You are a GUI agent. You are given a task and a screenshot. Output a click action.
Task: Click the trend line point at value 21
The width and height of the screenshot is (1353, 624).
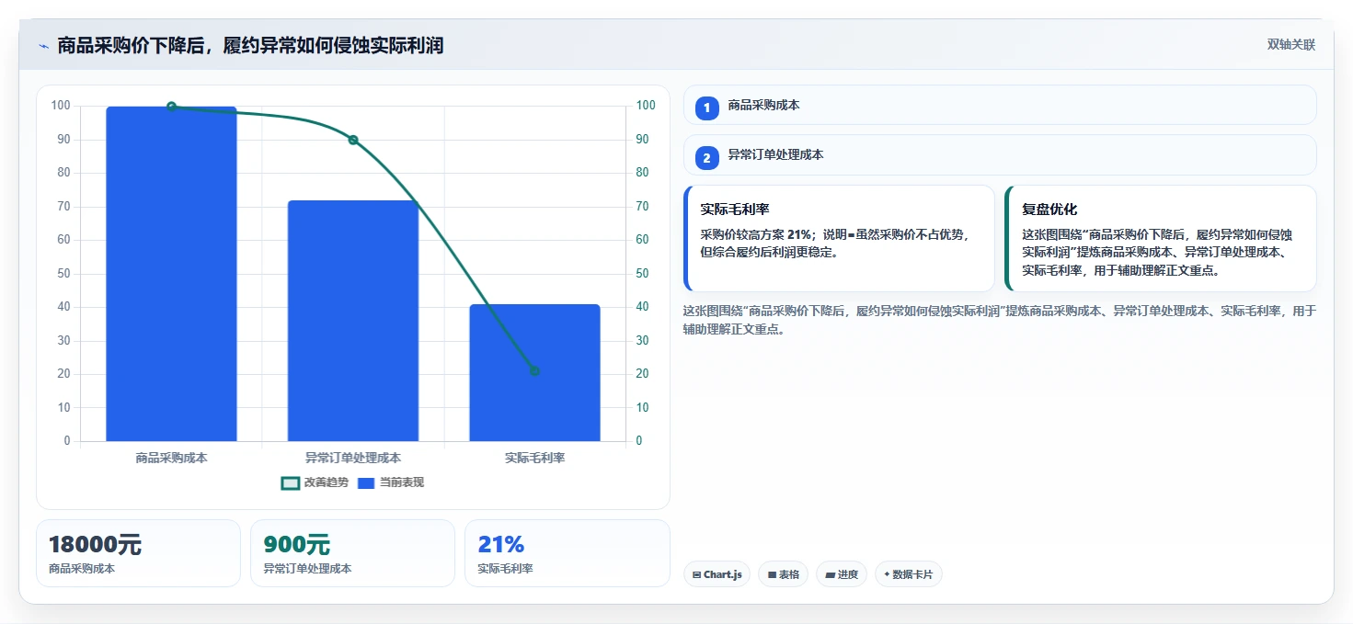(x=534, y=371)
